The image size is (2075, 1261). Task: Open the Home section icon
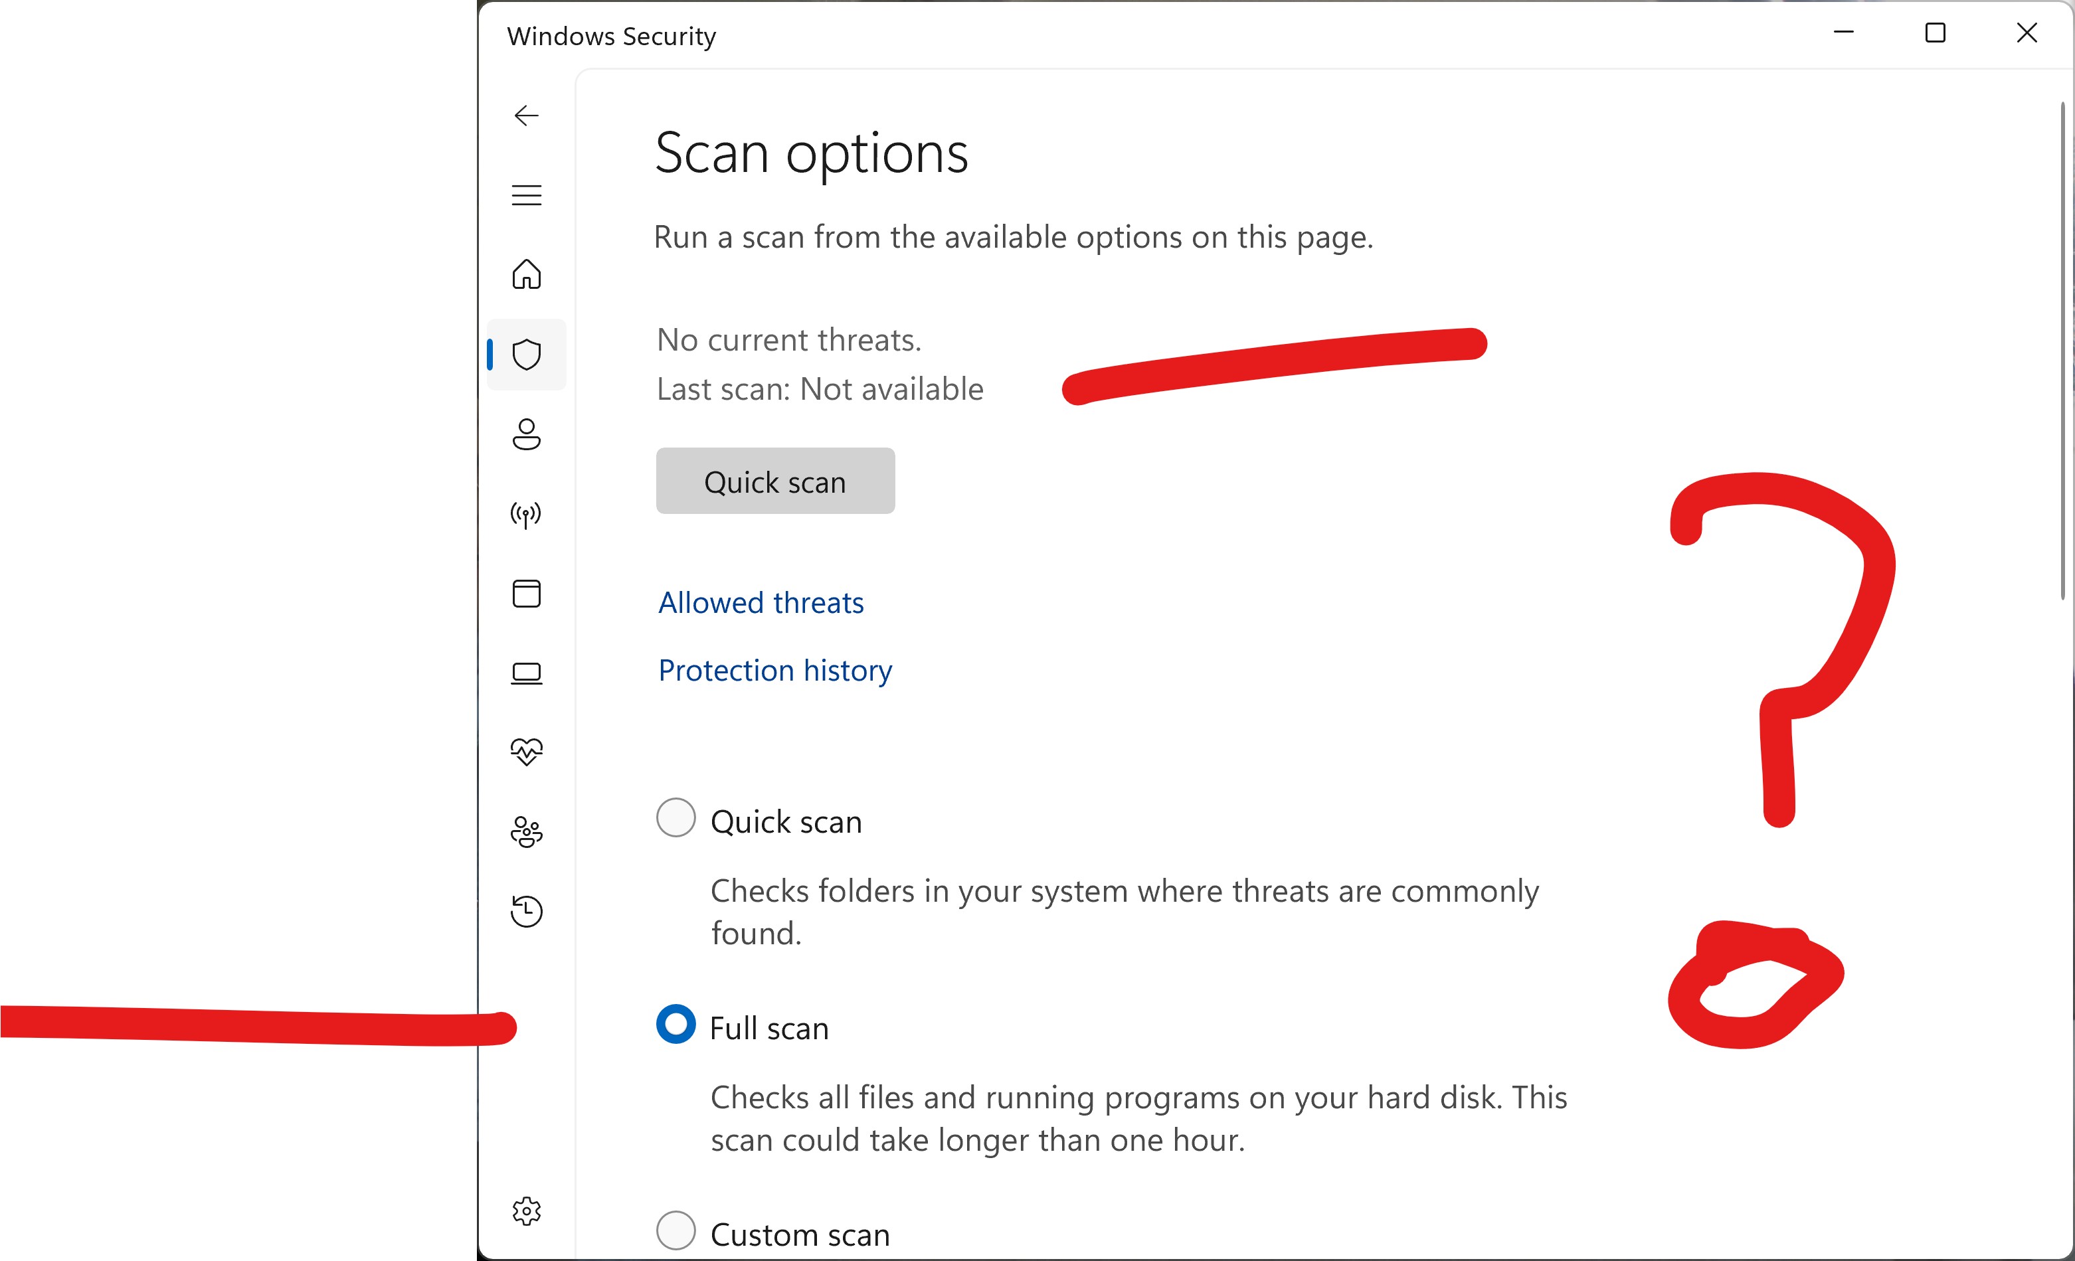[x=526, y=274]
